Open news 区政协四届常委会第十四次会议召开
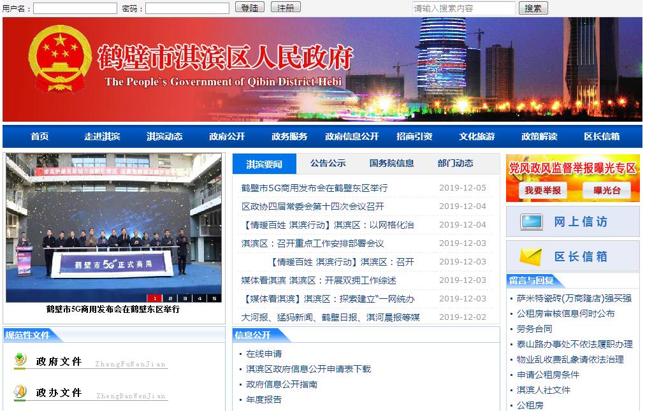645x411 pixels. pyautogui.click(x=313, y=206)
